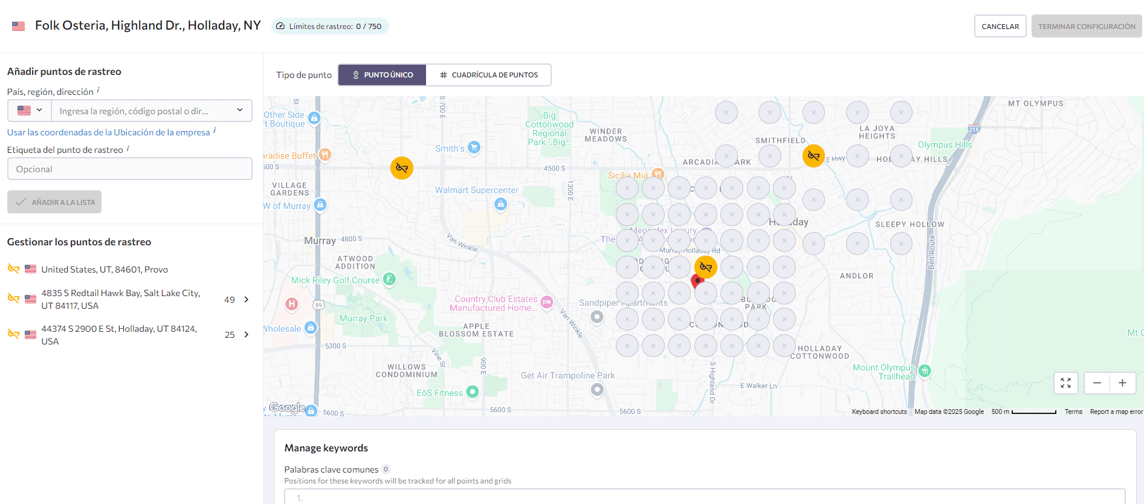Click the 49 points count
This screenshot has width=1144, height=504.
coord(230,300)
